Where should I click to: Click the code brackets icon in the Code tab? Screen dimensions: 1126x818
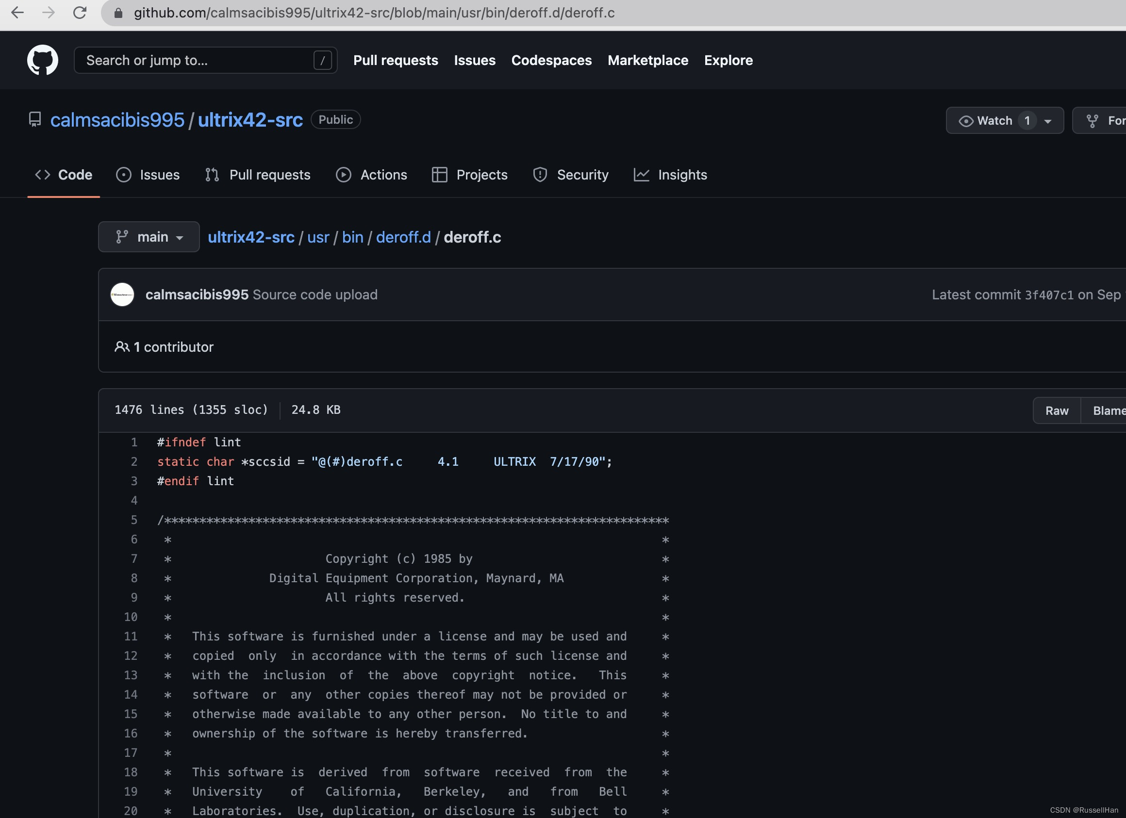(x=43, y=175)
